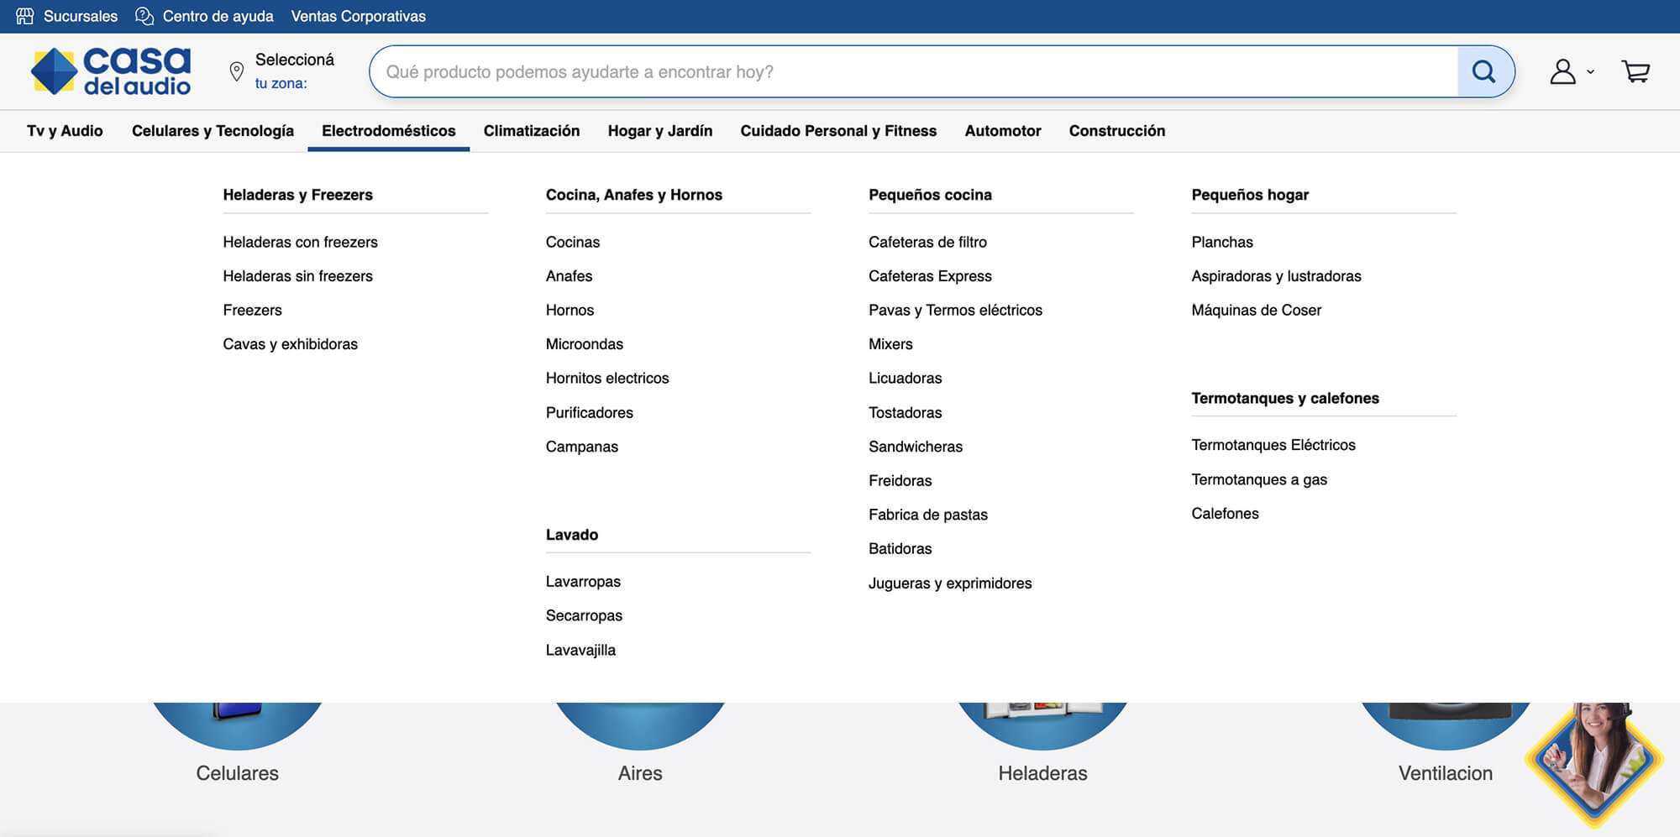
Task: Click the Casa del Audio logo
Action: [x=111, y=71]
